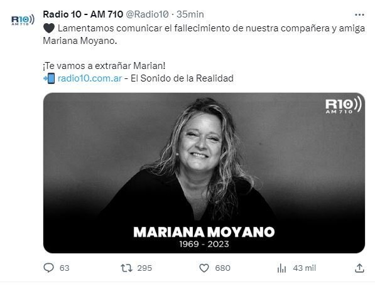
Task: Click the share upload icon
Action: pyautogui.click(x=359, y=268)
